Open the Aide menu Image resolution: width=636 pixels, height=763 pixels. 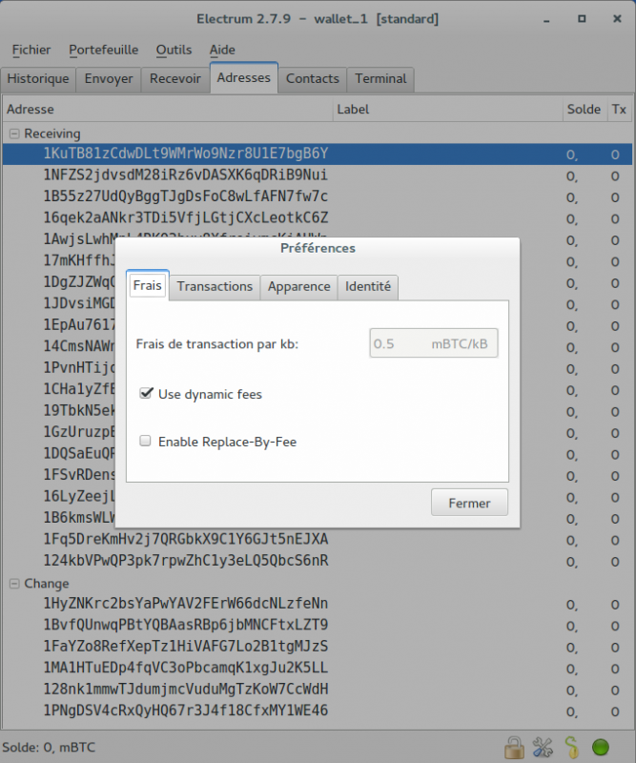[222, 50]
